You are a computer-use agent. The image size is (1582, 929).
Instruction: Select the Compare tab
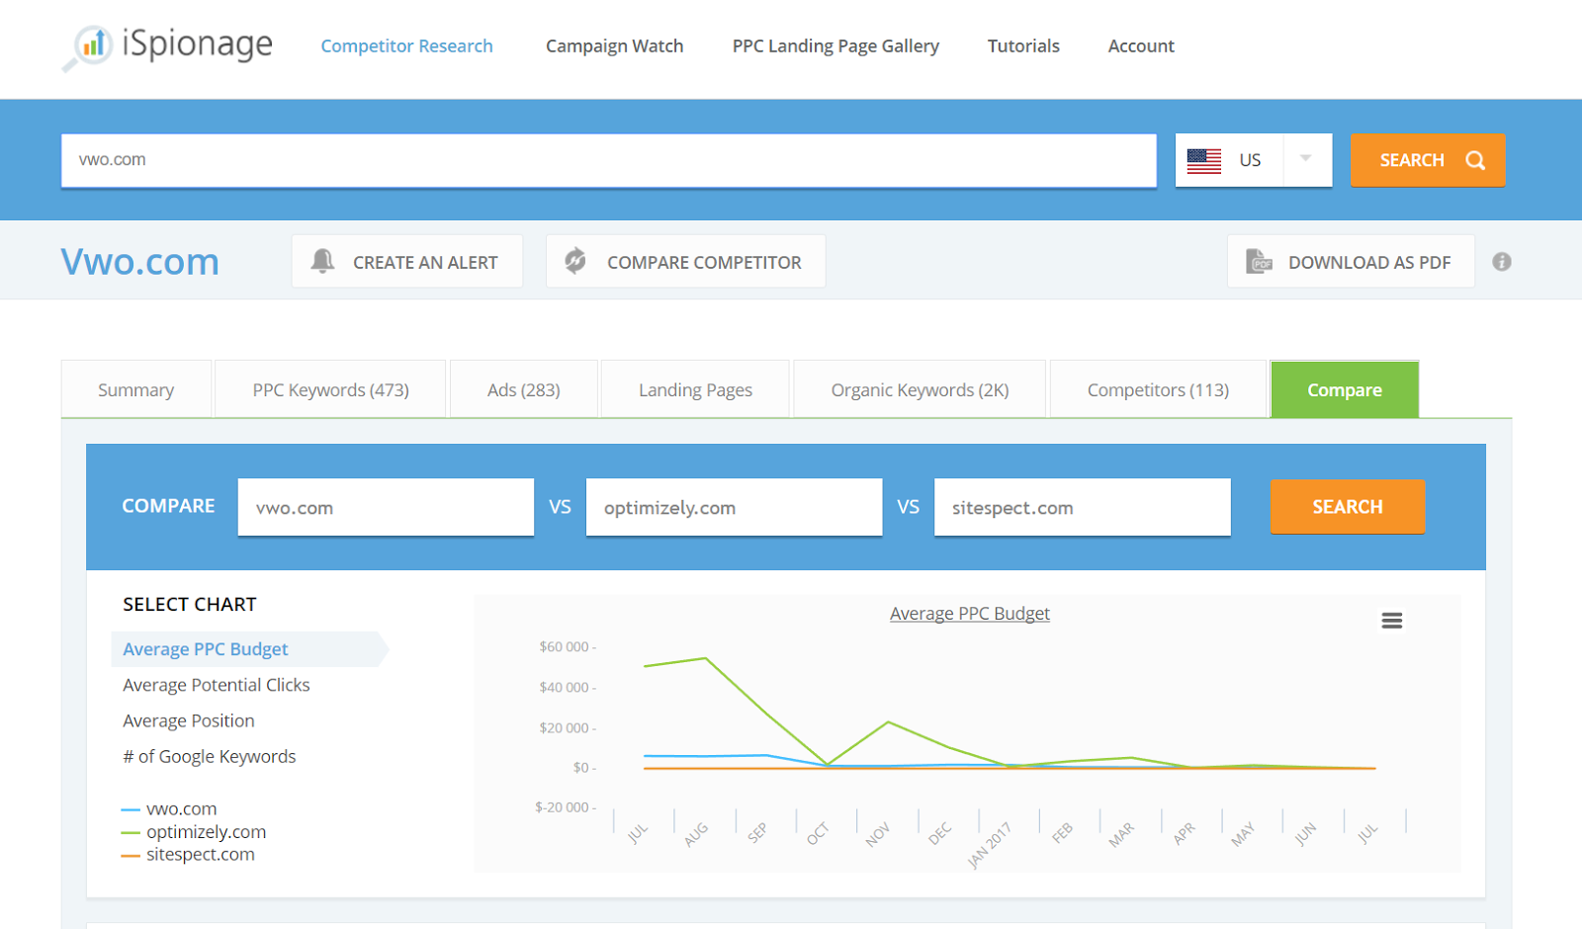(x=1345, y=389)
